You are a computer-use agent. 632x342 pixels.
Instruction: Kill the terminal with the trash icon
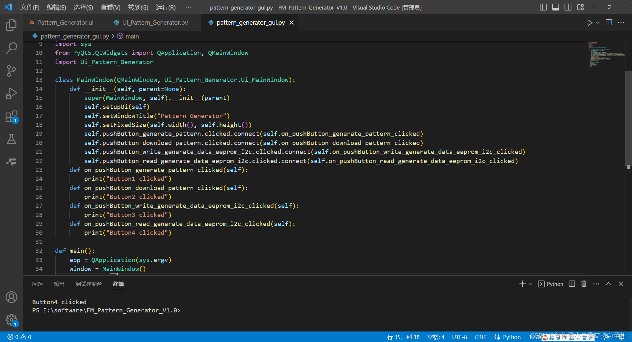[584, 283]
